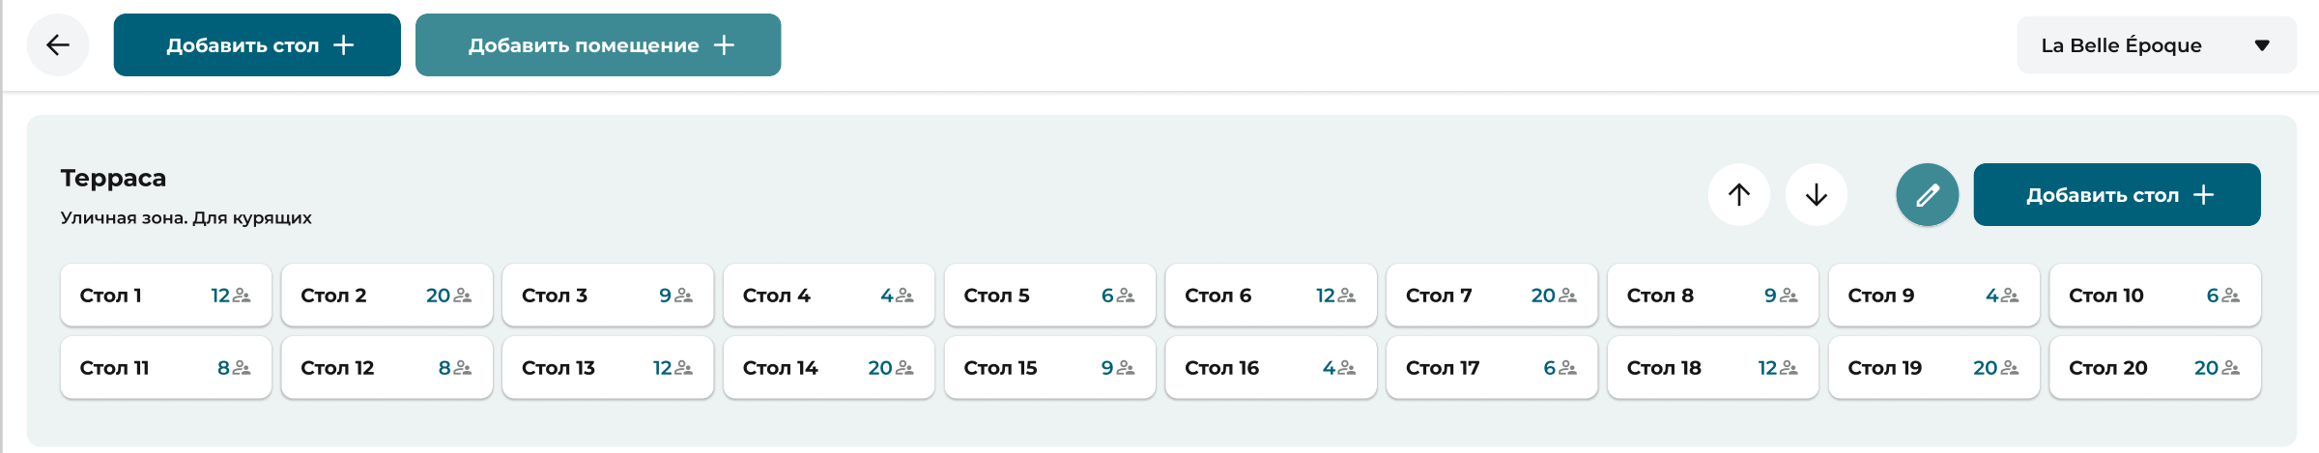This screenshot has width=2319, height=453.
Task: Click the Добавить помещение button
Action: click(598, 44)
